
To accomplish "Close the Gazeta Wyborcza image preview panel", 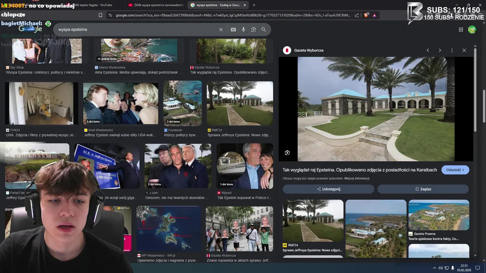I will tap(464, 50).
